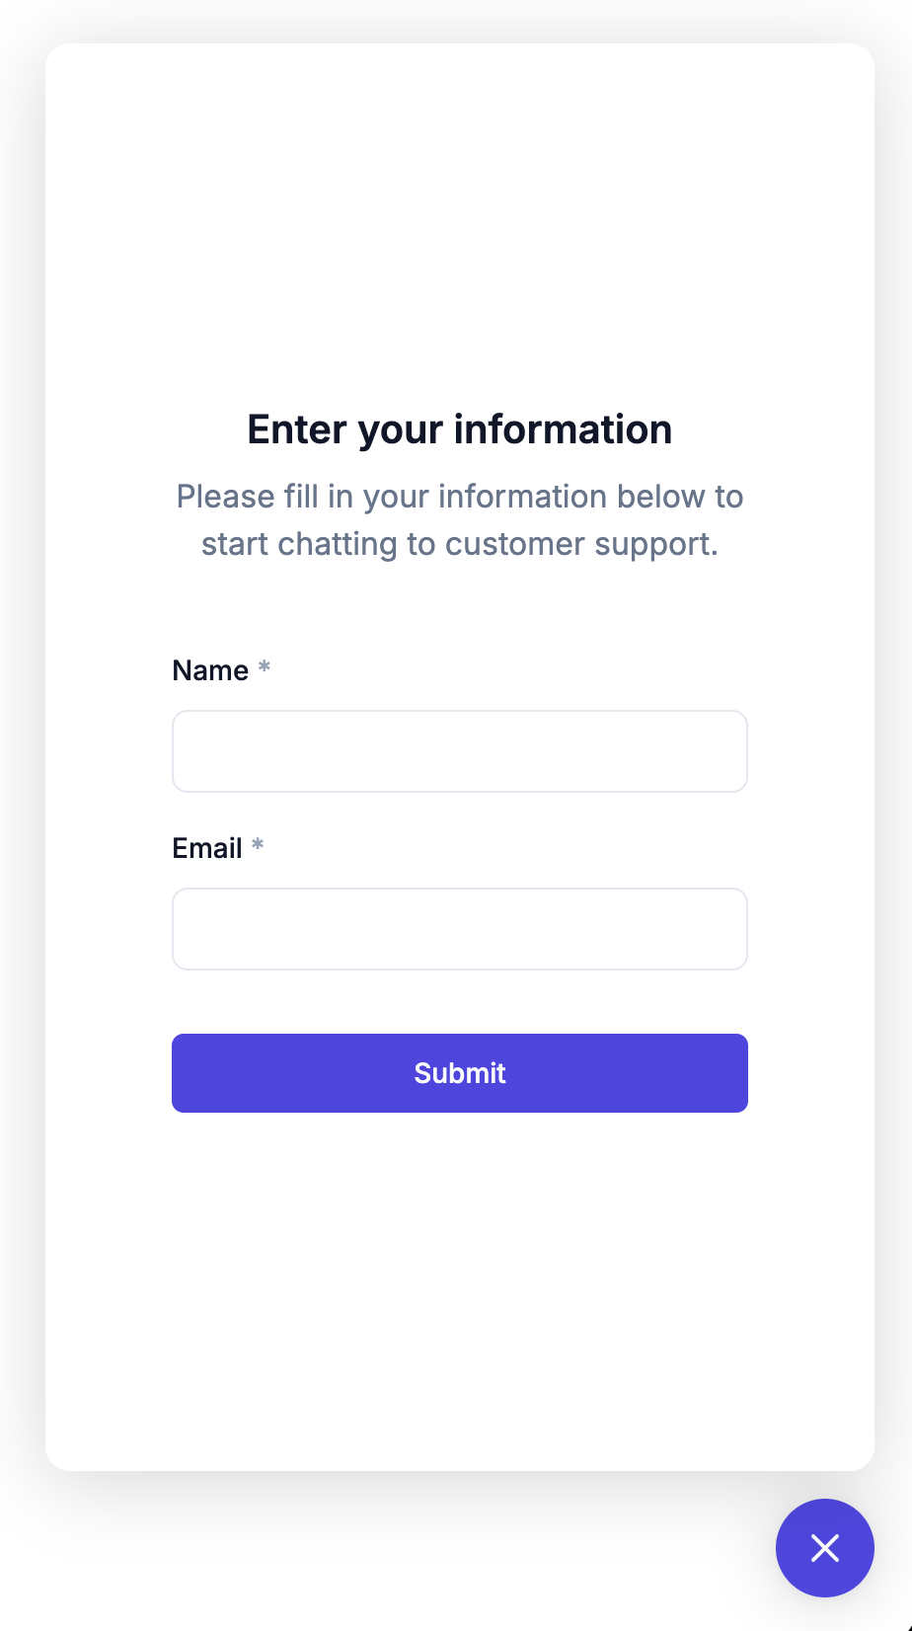Image resolution: width=912 pixels, height=1631 pixels.
Task: Select the "Enter your information" heading
Action: click(x=459, y=429)
